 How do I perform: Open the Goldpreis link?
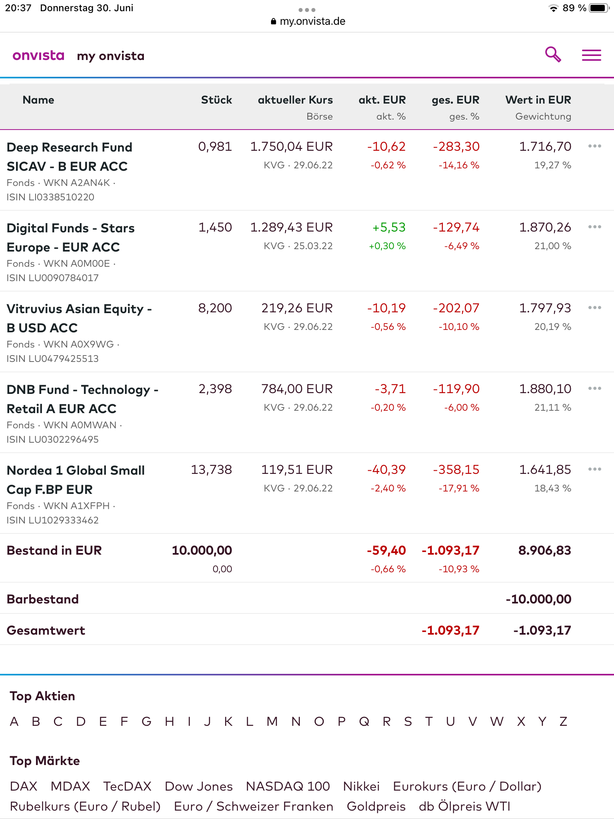(376, 806)
